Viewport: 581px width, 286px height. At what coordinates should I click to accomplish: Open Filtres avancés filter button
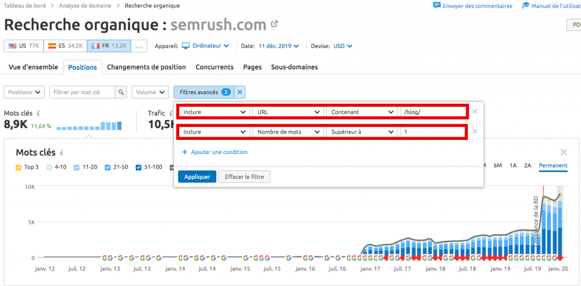pyautogui.click(x=204, y=92)
